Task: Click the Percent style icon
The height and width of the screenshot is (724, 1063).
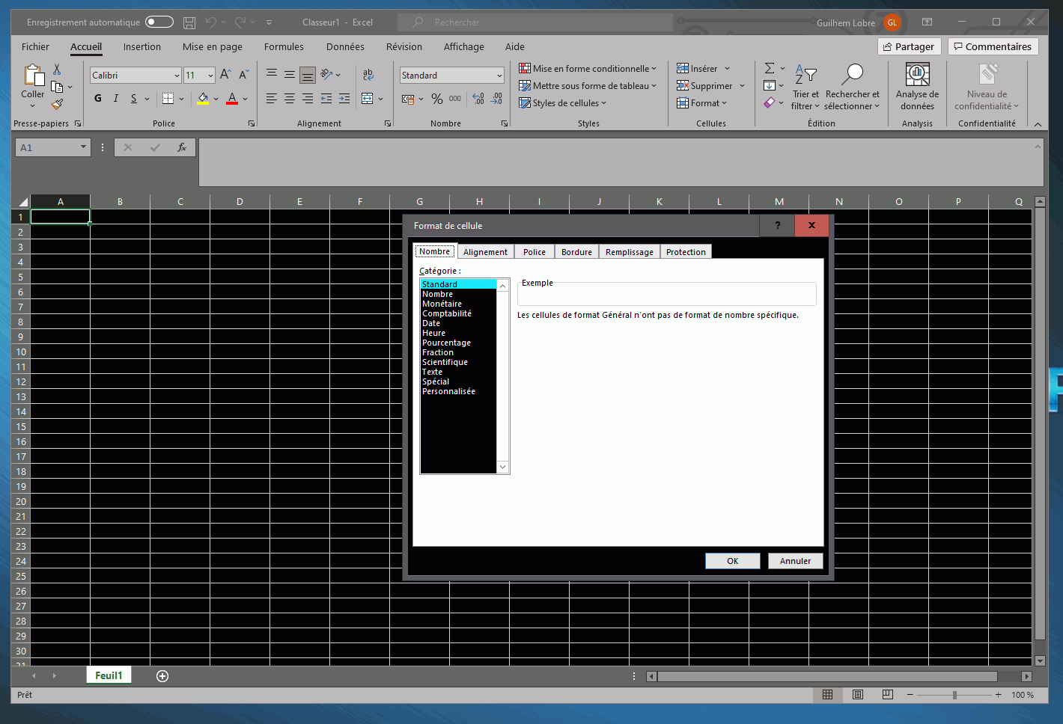Action: (437, 99)
